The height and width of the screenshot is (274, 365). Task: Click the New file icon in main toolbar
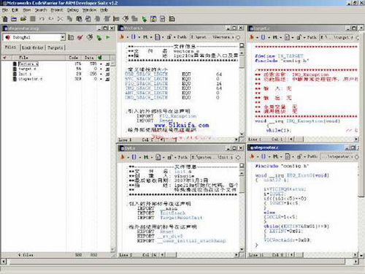(5, 19)
